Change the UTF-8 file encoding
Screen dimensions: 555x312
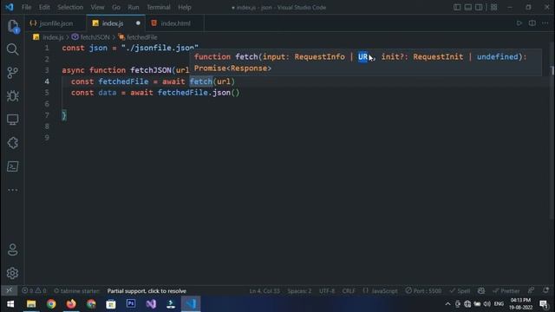coord(327,291)
